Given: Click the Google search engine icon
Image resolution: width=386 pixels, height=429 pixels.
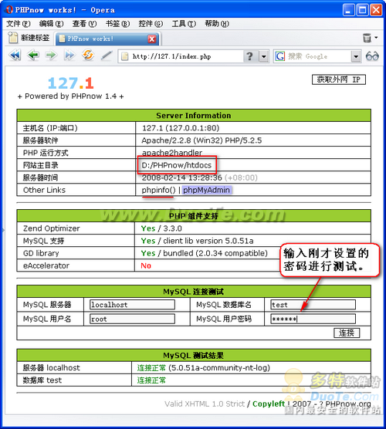Looking at the screenshot, I should pyautogui.click(x=280, y=56).
